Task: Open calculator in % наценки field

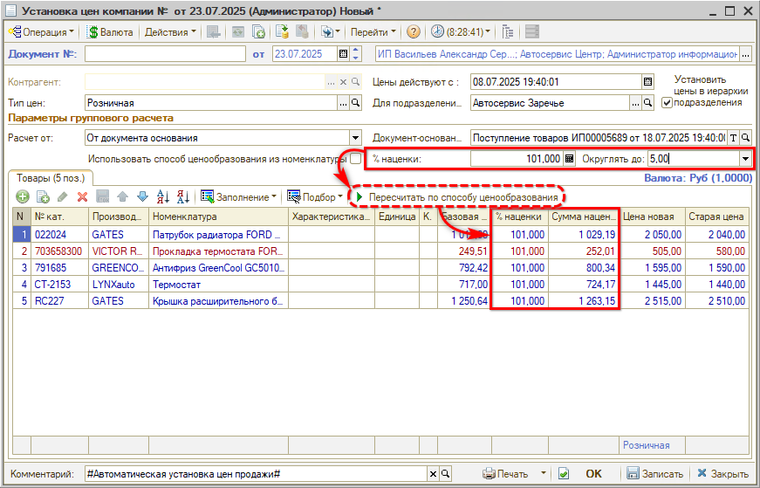Action: tap(570, 159)
